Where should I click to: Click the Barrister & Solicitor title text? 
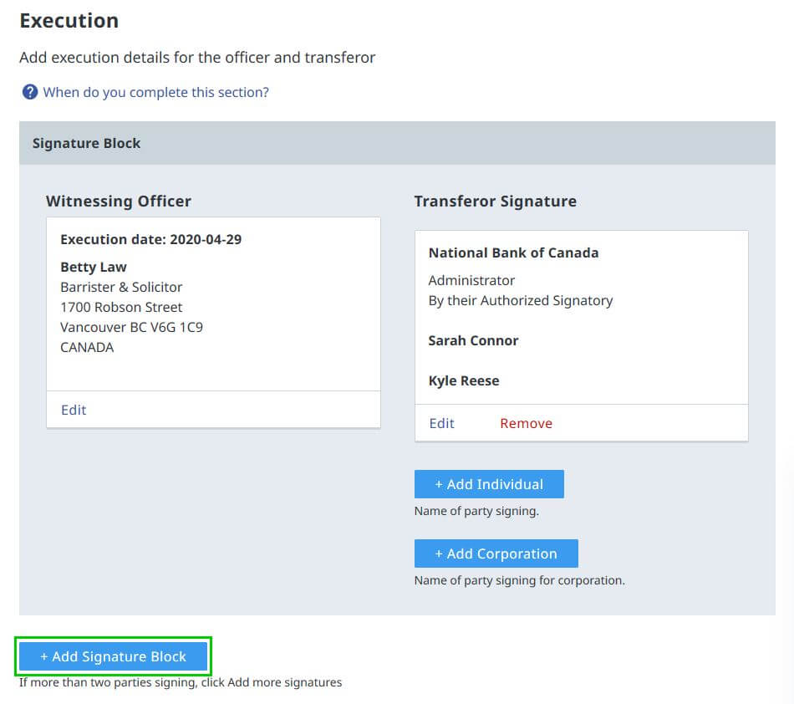click(x=121, y=287)
